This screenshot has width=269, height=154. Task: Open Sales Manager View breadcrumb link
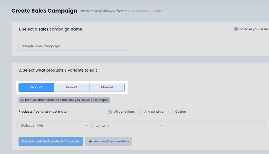tap(109, 11)
